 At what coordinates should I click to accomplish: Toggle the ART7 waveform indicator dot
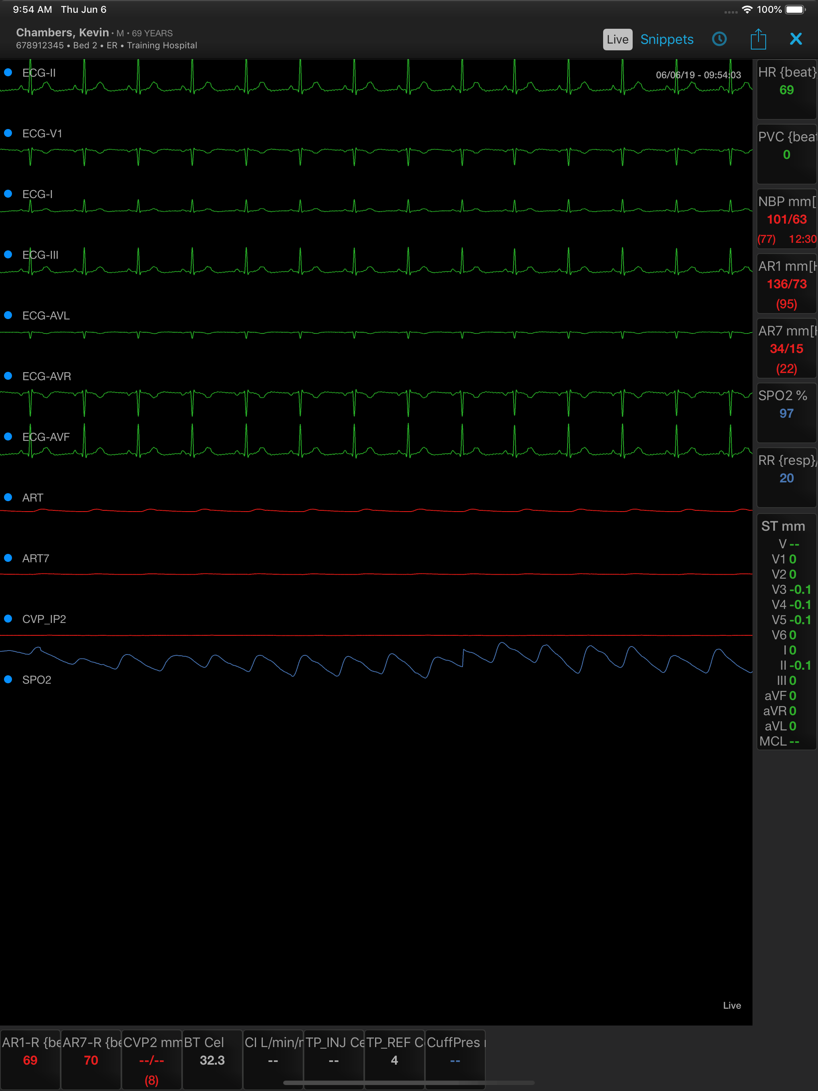(x=8, y=558)
